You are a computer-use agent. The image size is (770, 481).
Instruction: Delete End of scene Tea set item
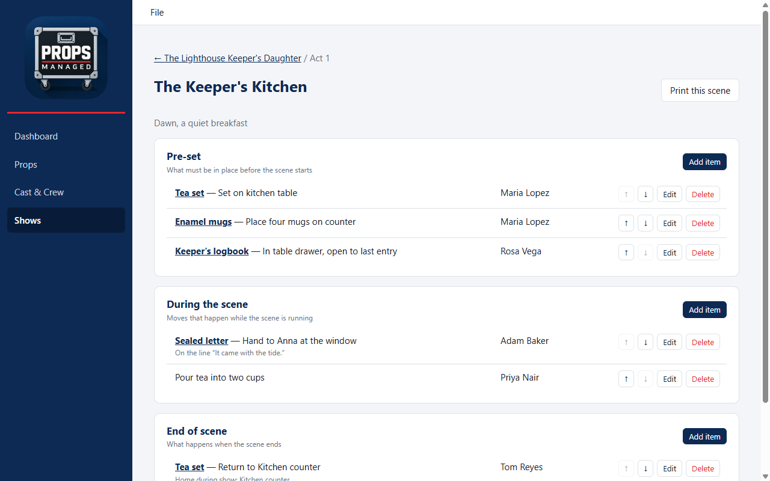703,468
